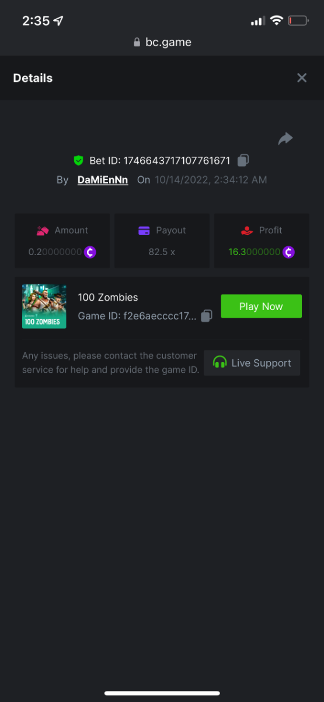Open DaMiEnNn user profile
The height and width of the screenshot is (702, 324).
pyautogui.click(x=103, y=180)
